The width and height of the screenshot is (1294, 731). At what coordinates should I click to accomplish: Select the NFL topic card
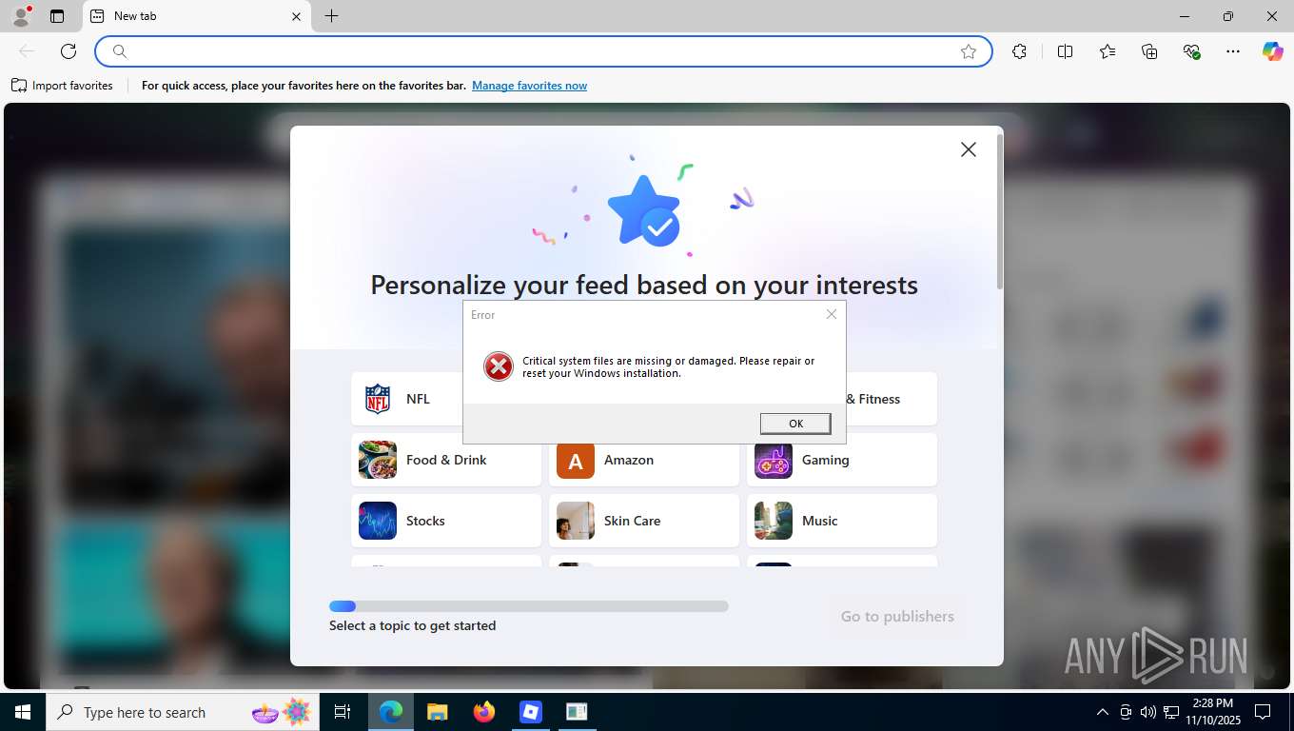point(446,399)
